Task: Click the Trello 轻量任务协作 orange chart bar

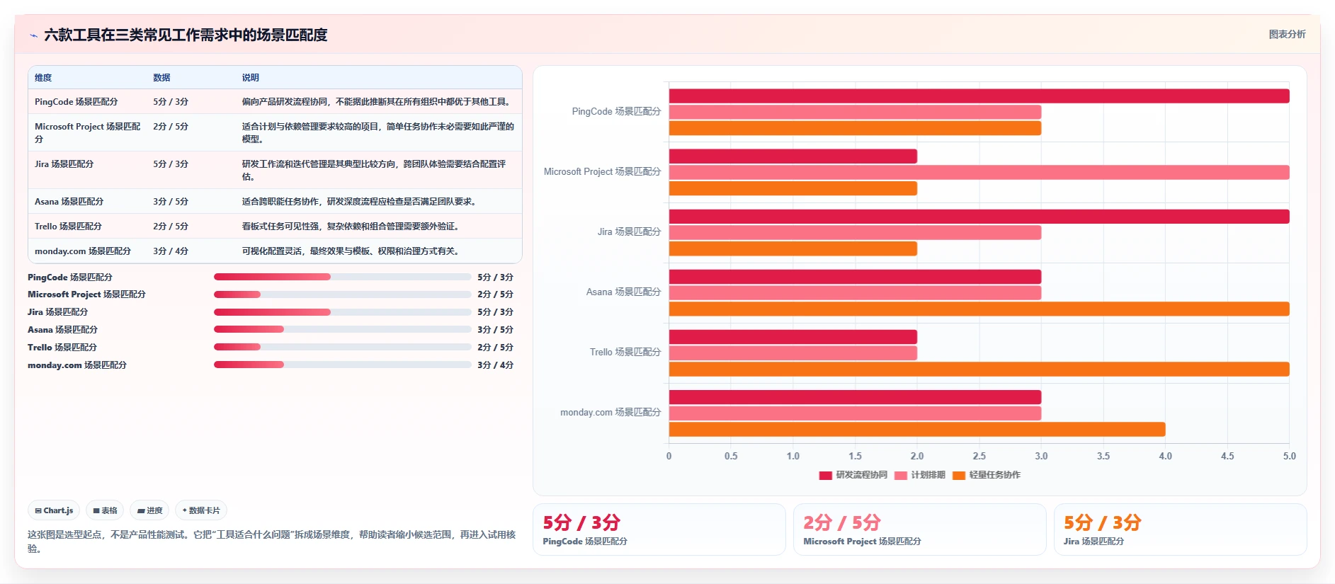Action: [979, 369]
